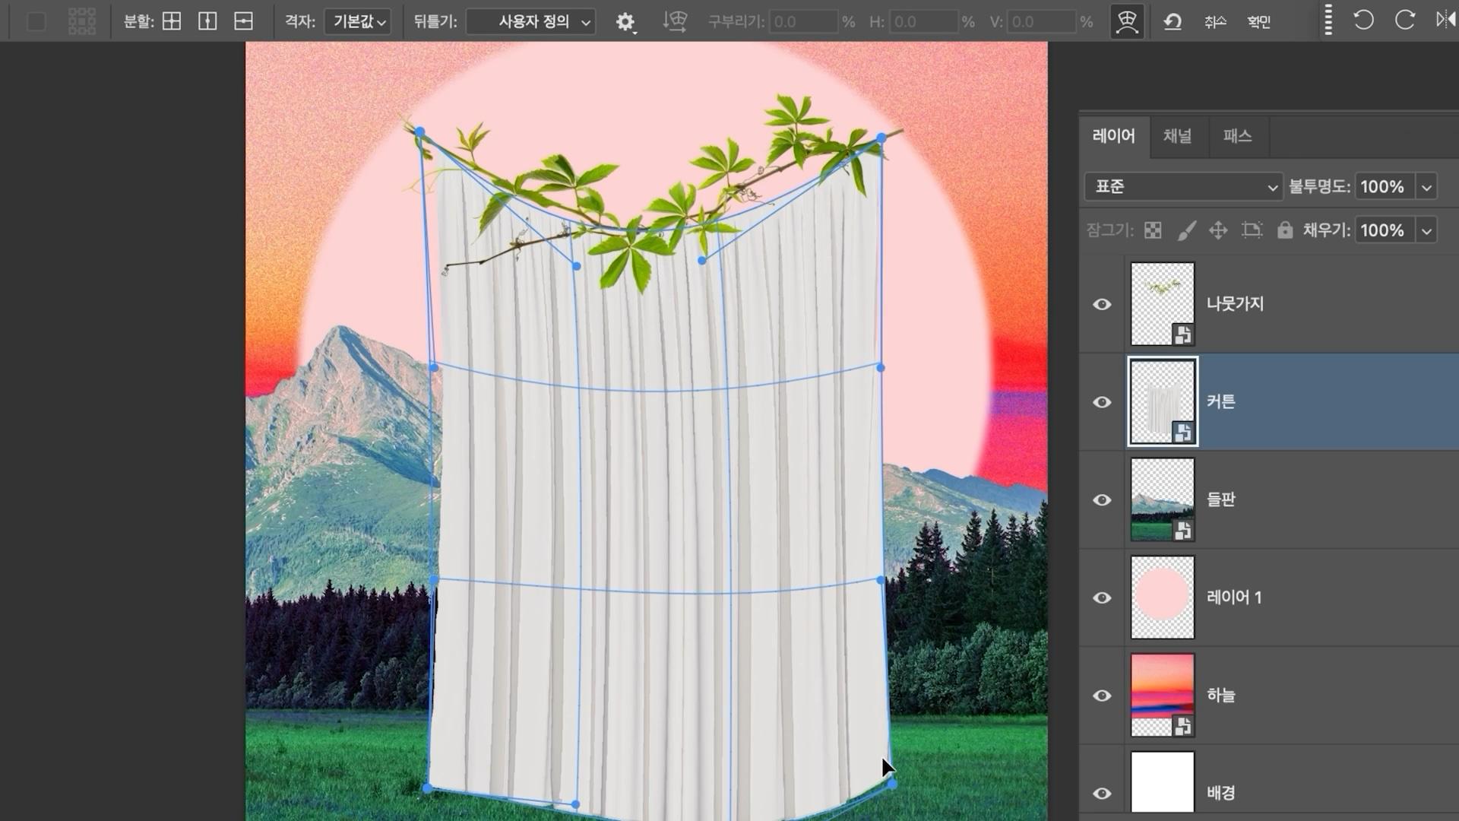Click the 취소 cancel button
Viewport: 1459px width, 821px height.
[1215, 21]
